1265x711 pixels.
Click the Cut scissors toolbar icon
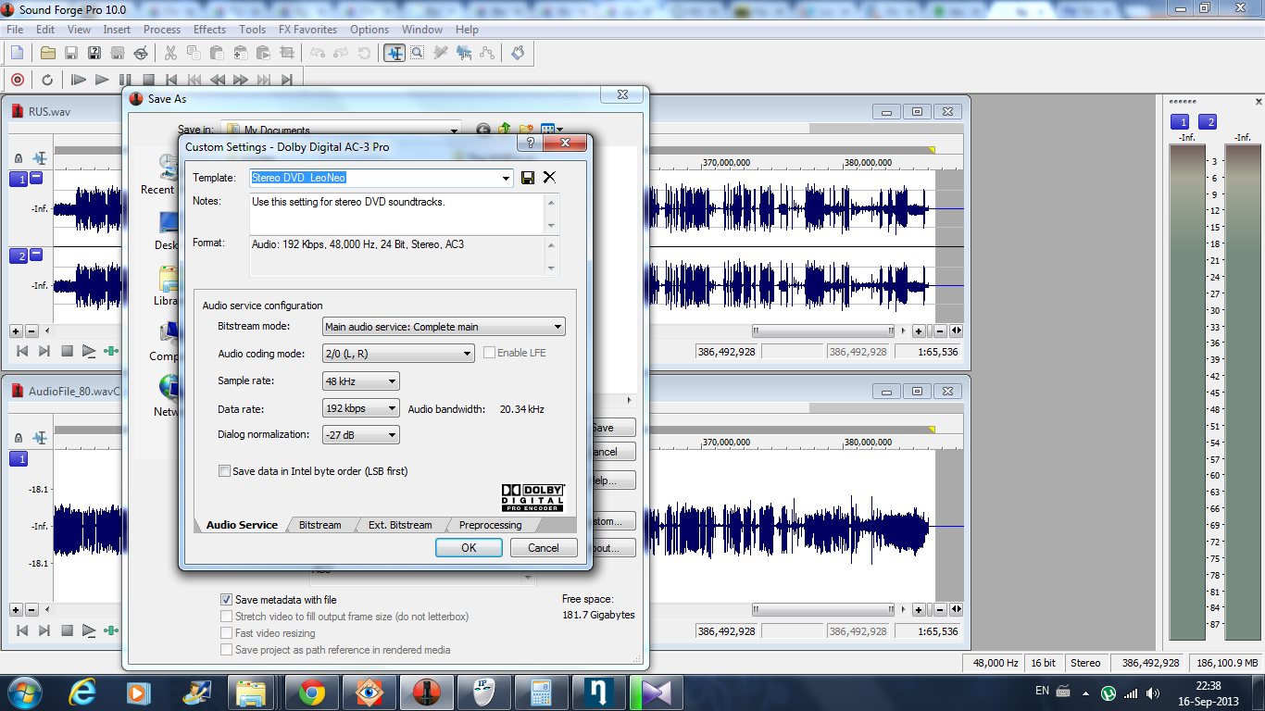pos(170,53)
